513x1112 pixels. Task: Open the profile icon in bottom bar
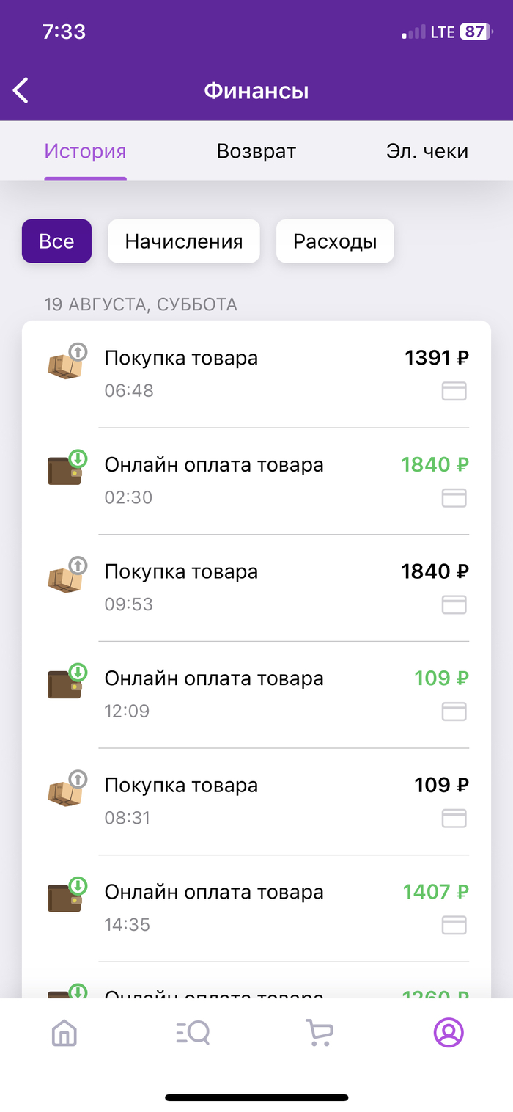(449, 1032)
